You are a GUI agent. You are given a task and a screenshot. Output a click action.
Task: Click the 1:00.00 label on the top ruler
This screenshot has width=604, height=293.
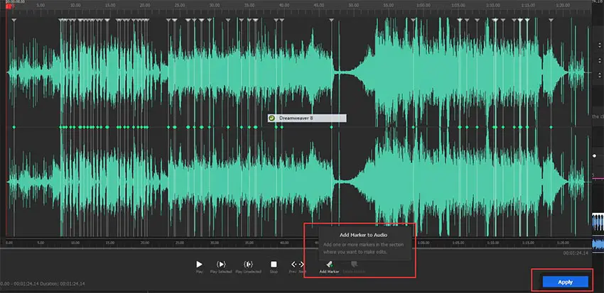tap(423, 6)
